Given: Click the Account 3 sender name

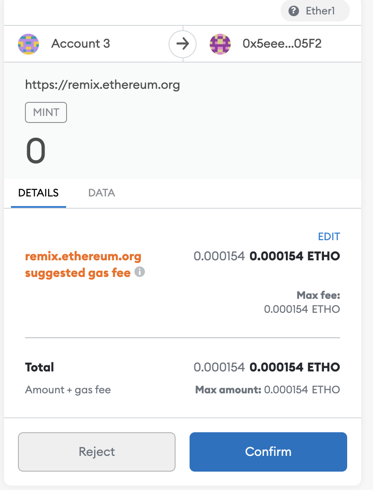Looking at the screenshot, I should (81, 44).
